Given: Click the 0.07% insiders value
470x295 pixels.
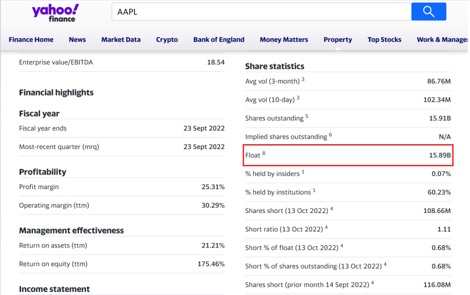Looking at the screenshot, I should (441, 174).
